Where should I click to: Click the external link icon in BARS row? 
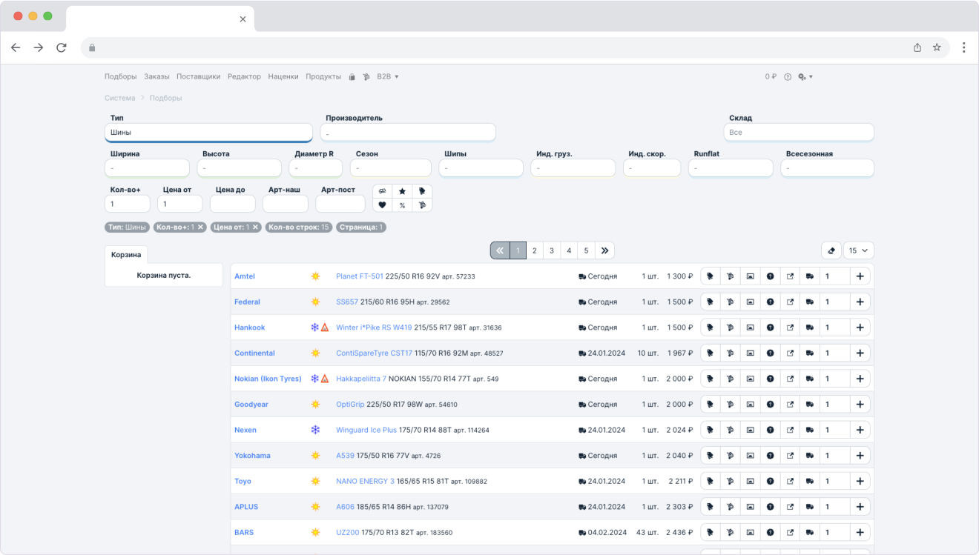tap(790, 532)
